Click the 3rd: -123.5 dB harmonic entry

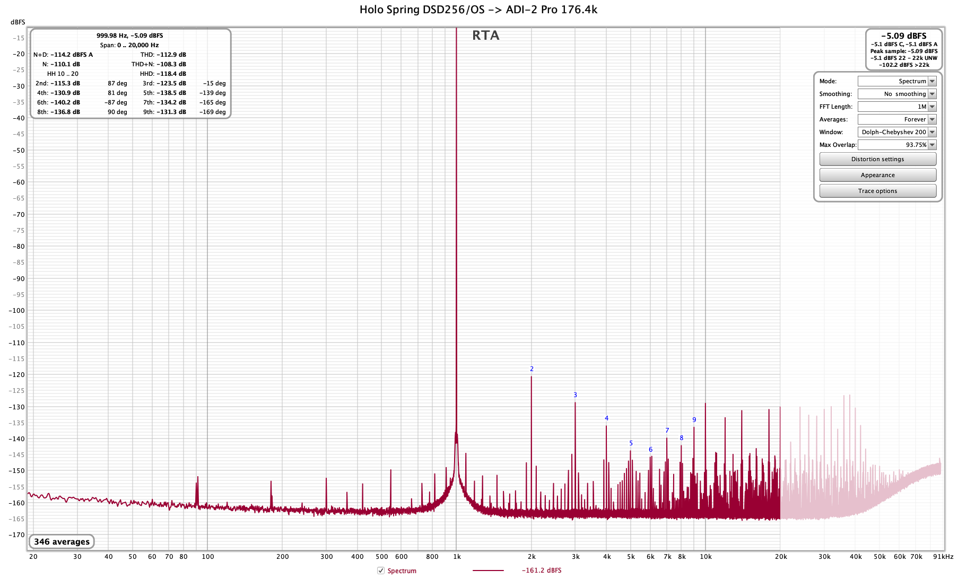pyautogui.click(x=164, y=83)
